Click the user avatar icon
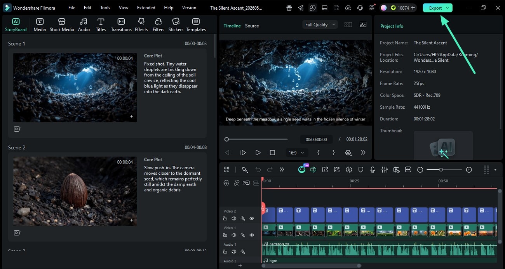 pos(384,8)
